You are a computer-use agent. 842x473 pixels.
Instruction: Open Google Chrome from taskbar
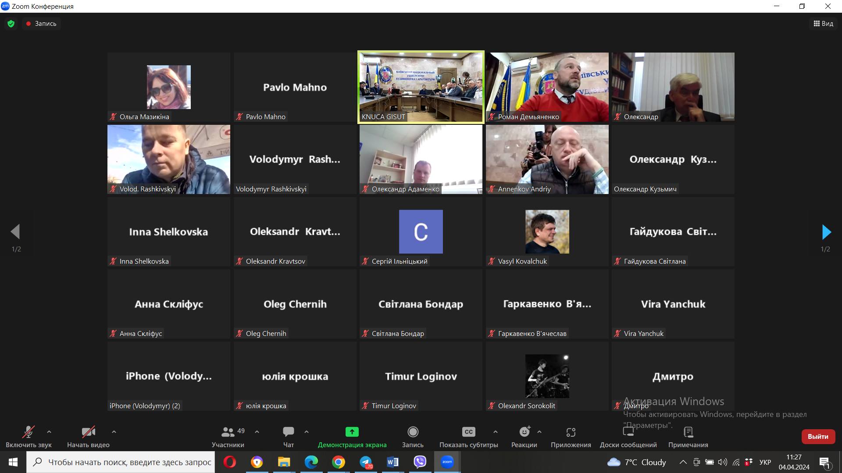[x=338, y=462]
